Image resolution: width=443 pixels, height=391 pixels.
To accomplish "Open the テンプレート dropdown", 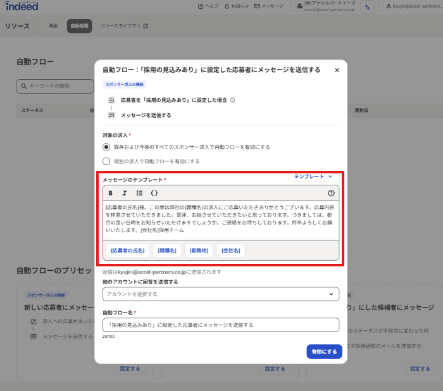I will [314, 177].
